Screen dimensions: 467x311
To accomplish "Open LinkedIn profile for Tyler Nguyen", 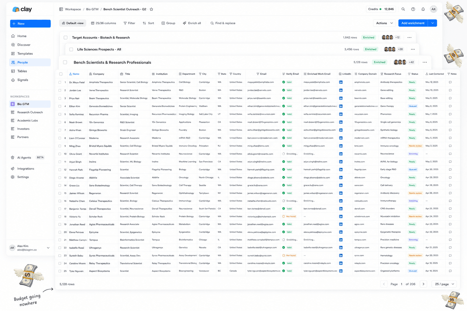I will [x=341, y=271].
